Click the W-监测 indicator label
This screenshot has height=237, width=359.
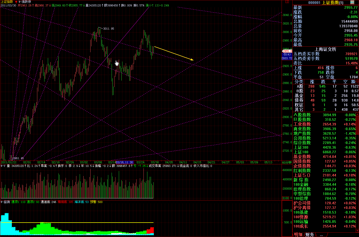pos(5,202)
